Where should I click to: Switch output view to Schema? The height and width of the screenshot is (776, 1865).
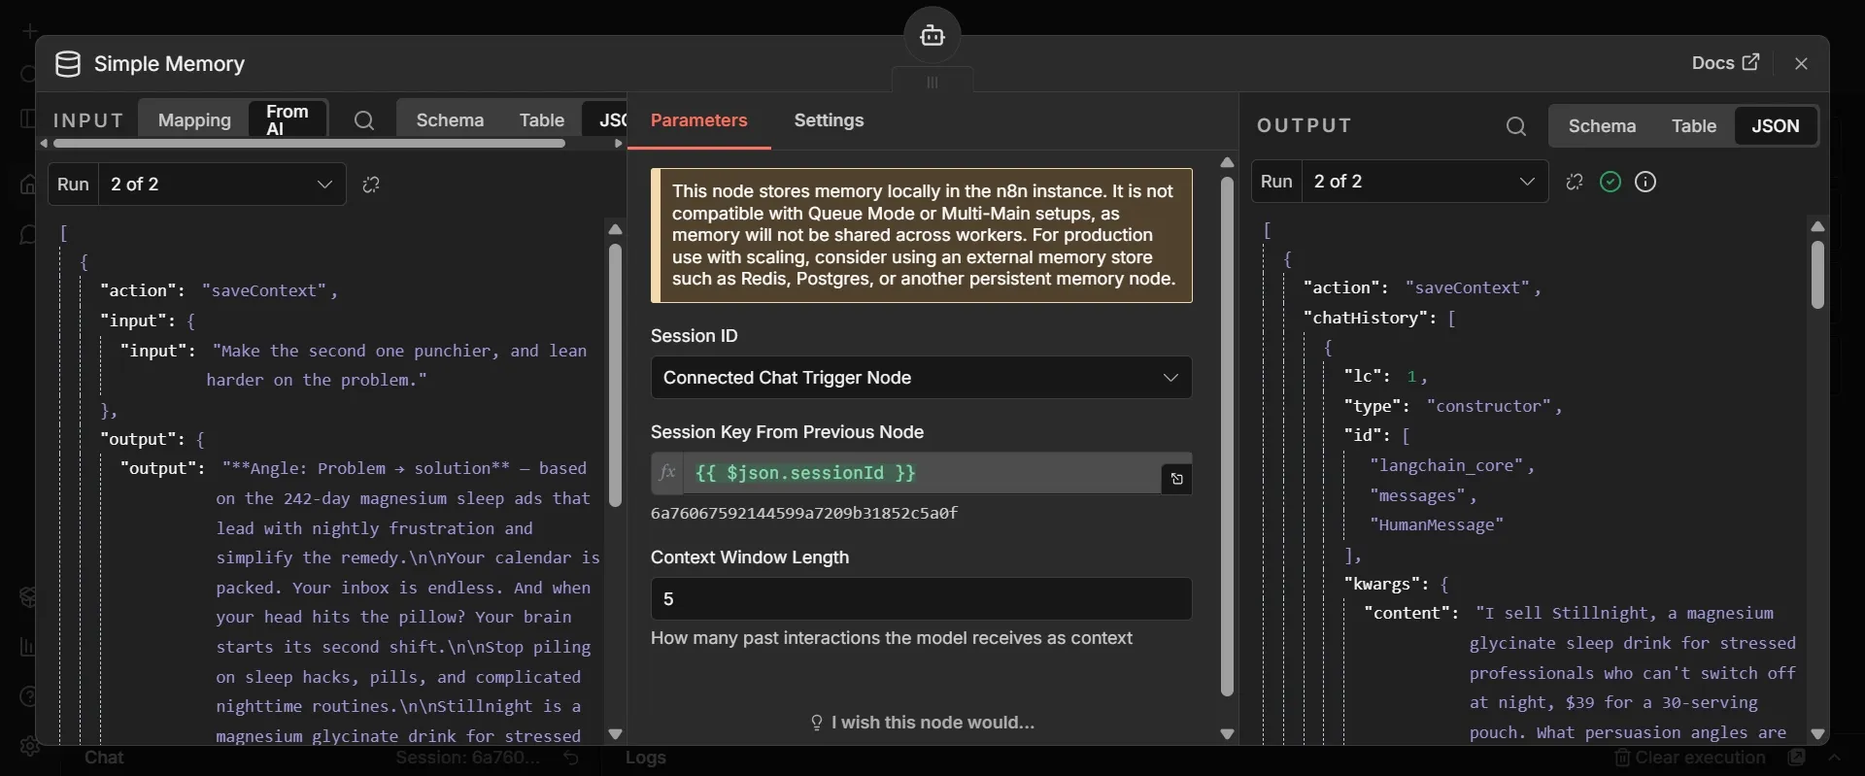[x=1602, y=126]
